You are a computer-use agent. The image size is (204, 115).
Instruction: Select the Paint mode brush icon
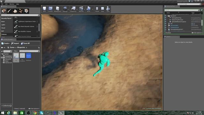(x=9, y=11)
